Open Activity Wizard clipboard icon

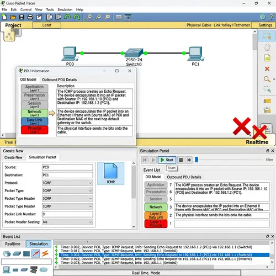pos(39,17)
